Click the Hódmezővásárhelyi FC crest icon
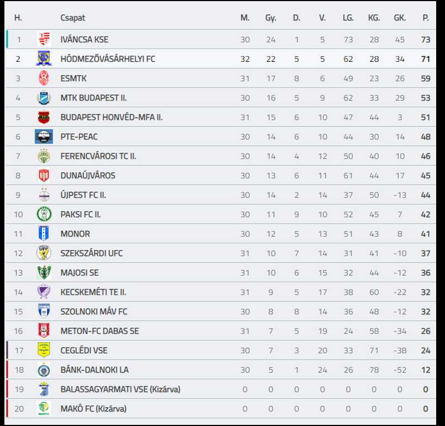Viewport: 445px width, 426px height. click(x=44, y=58)
